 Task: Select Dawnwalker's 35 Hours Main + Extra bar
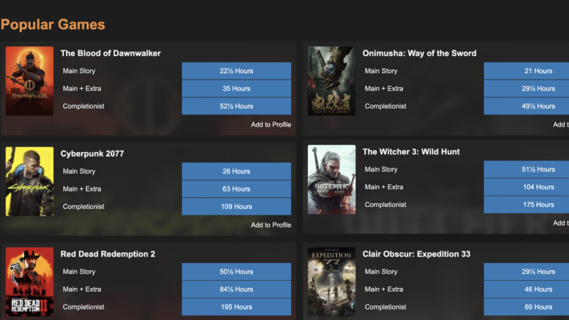[236, 88]
